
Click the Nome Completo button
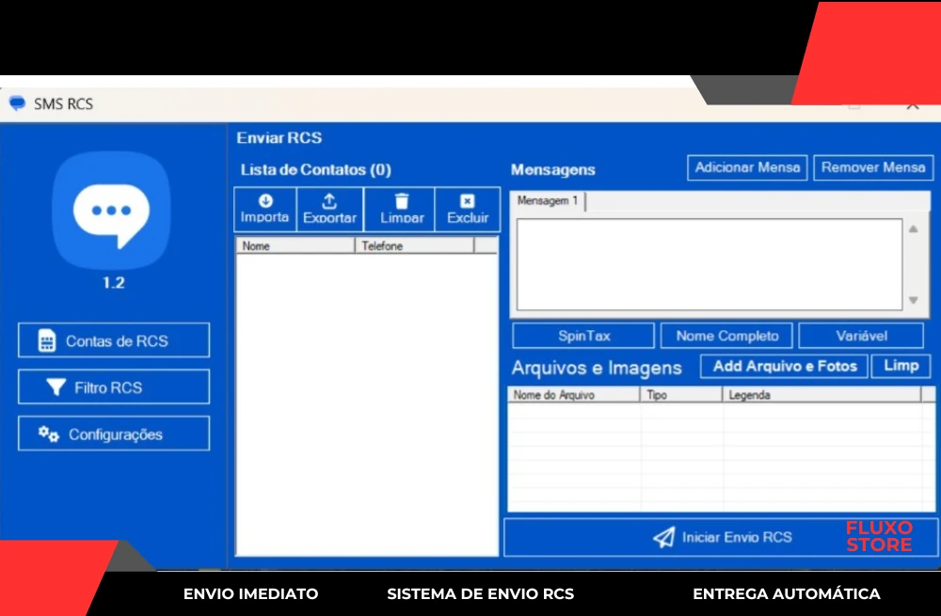726,335
